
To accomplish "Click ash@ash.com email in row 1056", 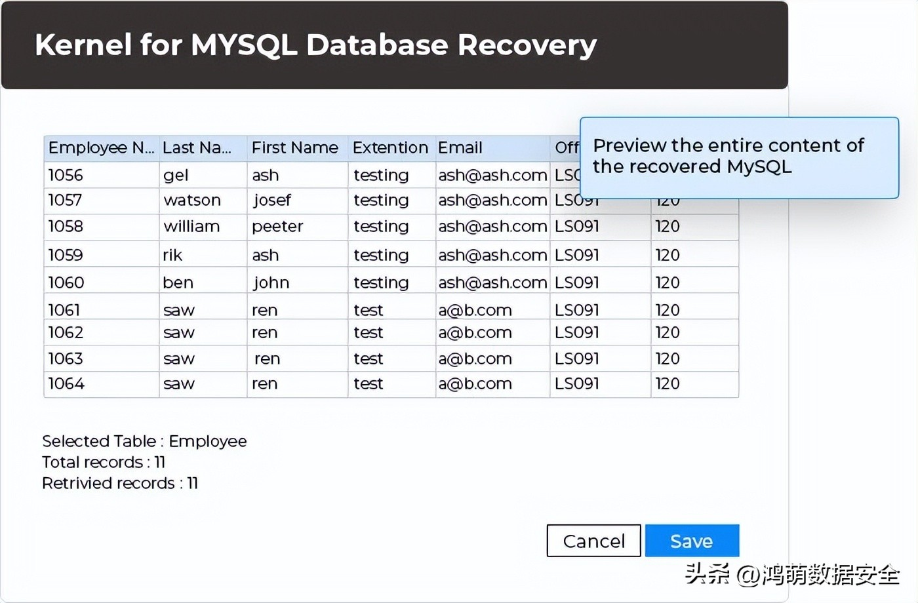I will [493, 175].
